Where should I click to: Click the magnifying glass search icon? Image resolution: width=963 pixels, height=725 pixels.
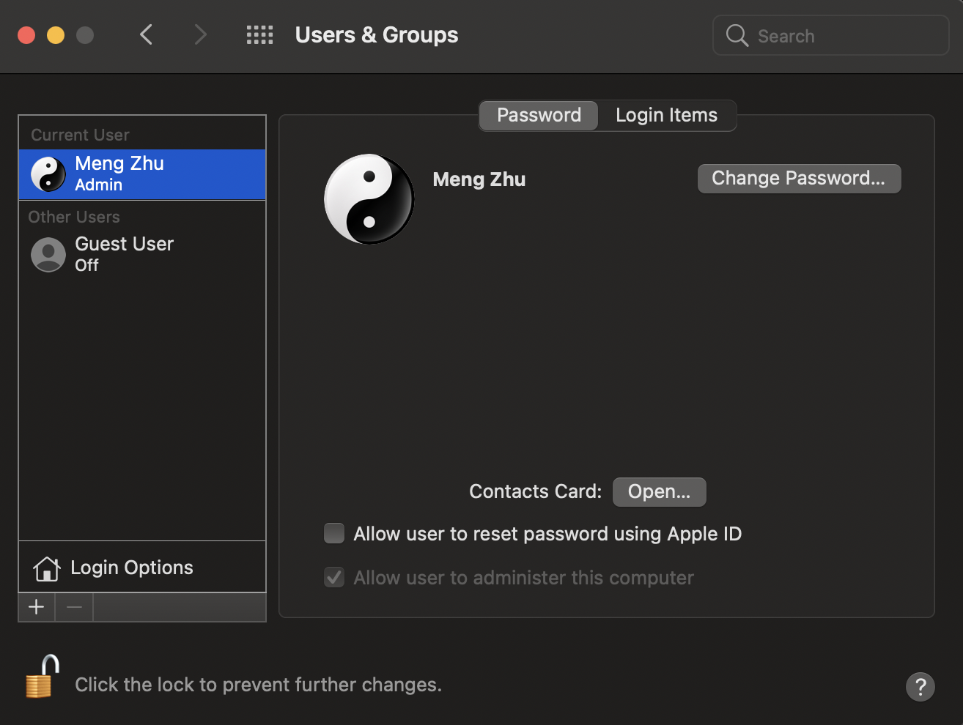(x=737, y=36)
